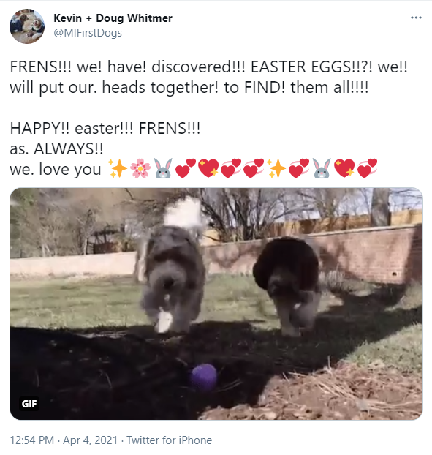Click the first gray rabbit emoji
The width and height of the screenshot is (432, 455).
point(163,168)
